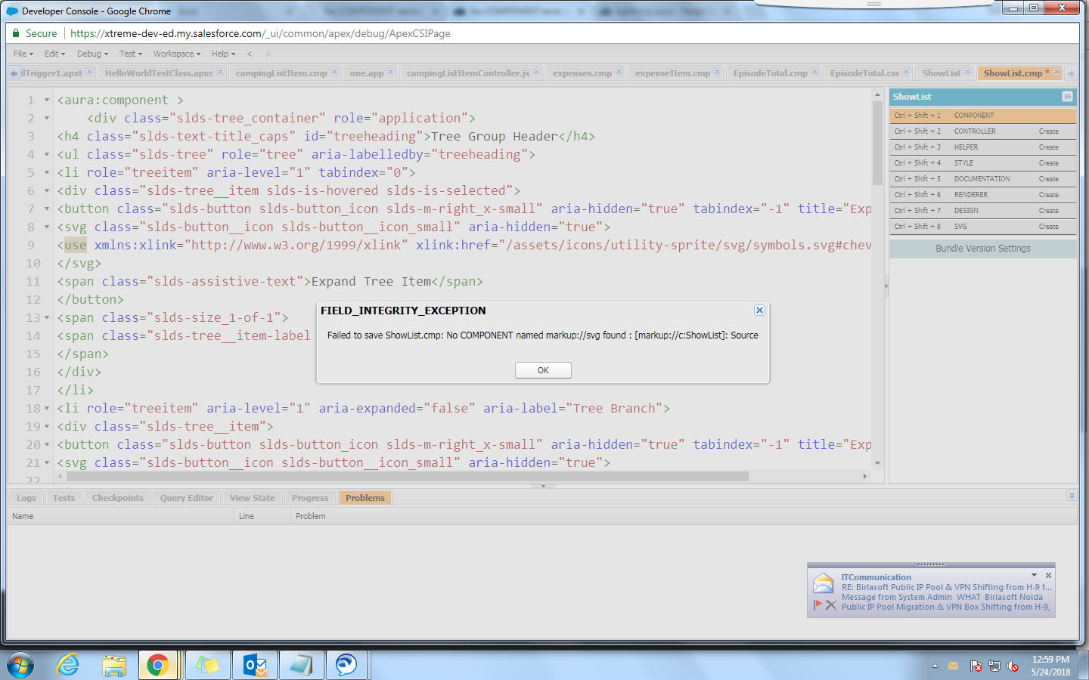Viewport: 1089px width, 680px height.
Task: Open the Tests tab
Action: 64,498
